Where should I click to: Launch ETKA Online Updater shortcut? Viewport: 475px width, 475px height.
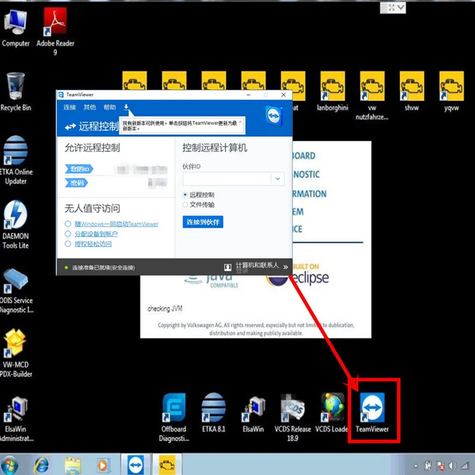click(x=16, y=160)
